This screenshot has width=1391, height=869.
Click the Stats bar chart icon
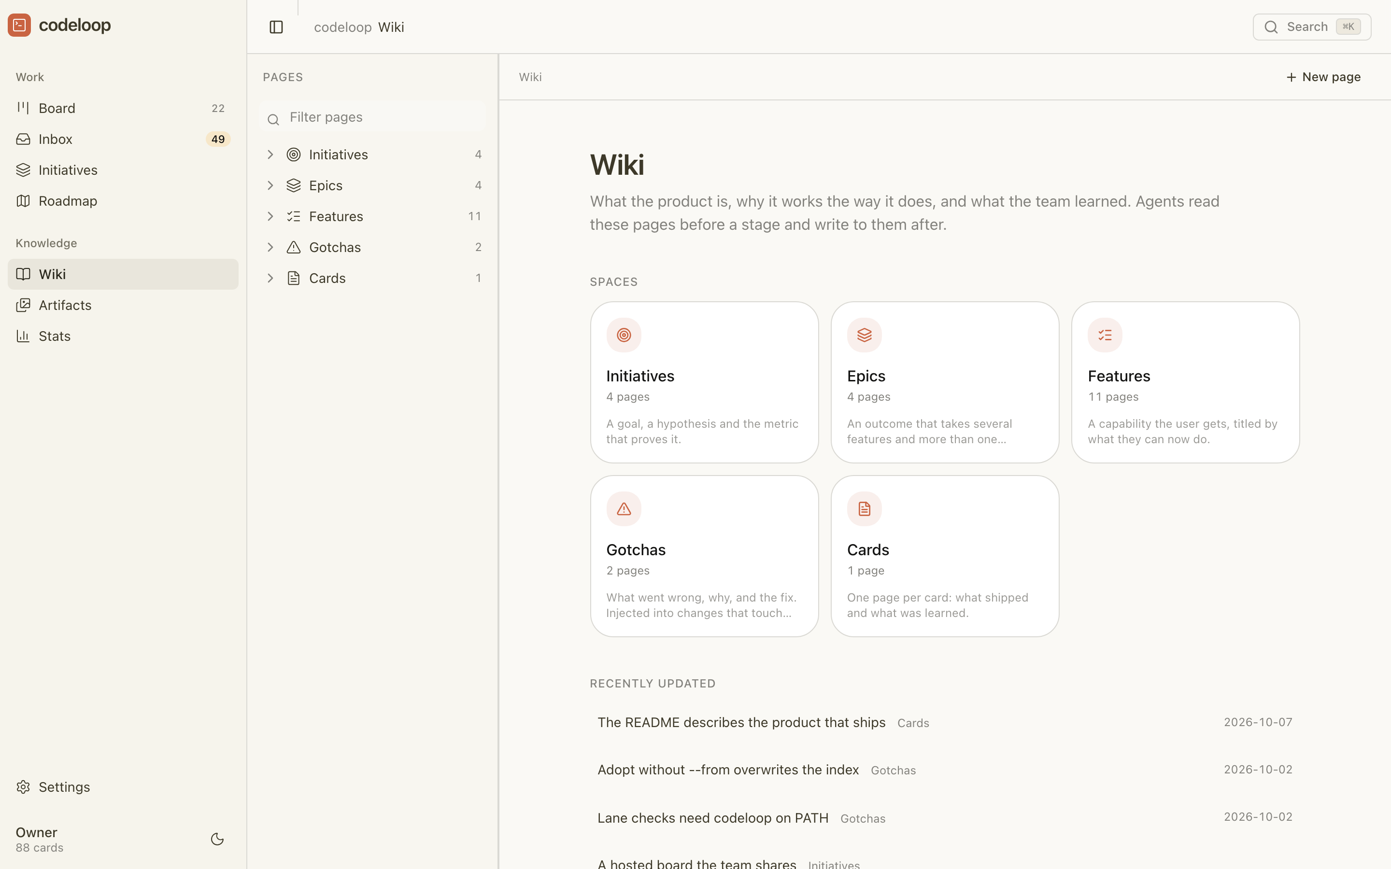pos(23,336)
